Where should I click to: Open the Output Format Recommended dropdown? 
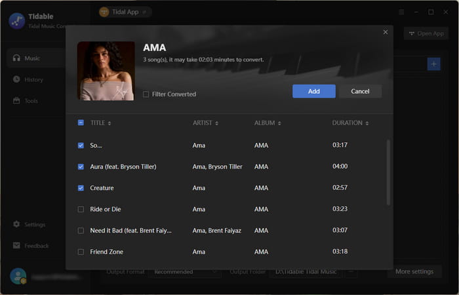coord(185,271)
